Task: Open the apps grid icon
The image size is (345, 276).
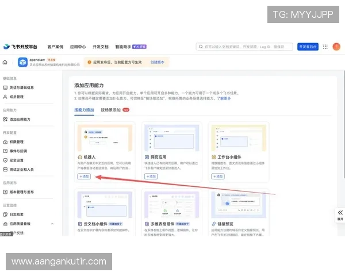Action: coord(325,47)
